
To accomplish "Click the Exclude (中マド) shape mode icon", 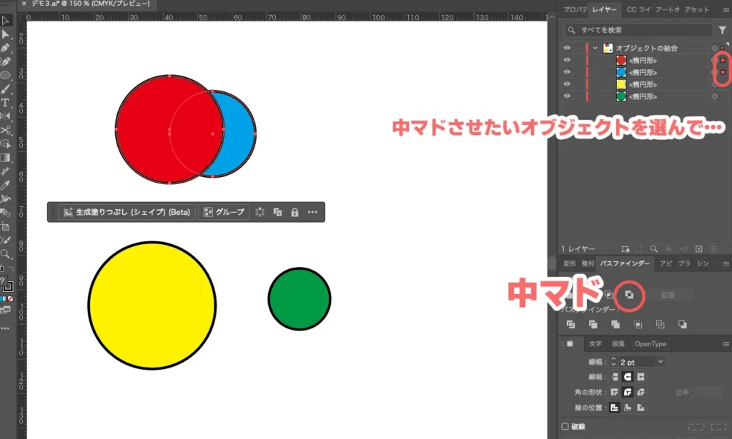I will pos(629,294).
